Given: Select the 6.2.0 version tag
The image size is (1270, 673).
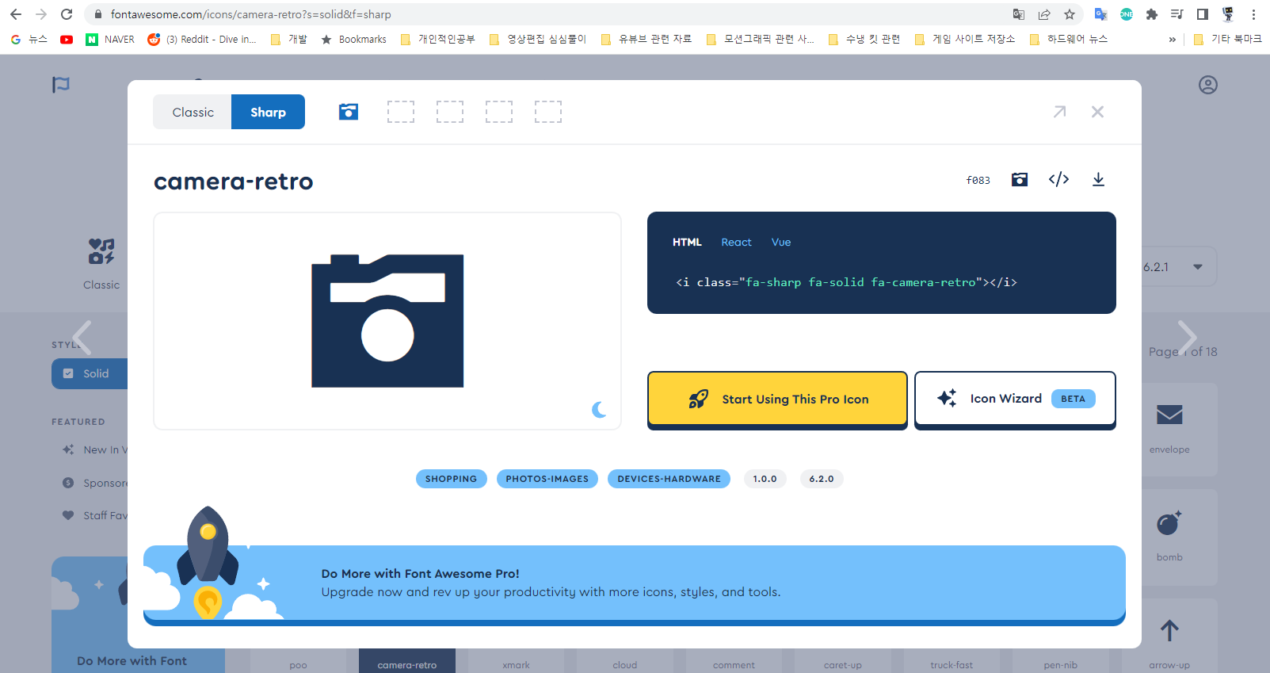Looking at the screenshot, I should (x=822, y=479).
